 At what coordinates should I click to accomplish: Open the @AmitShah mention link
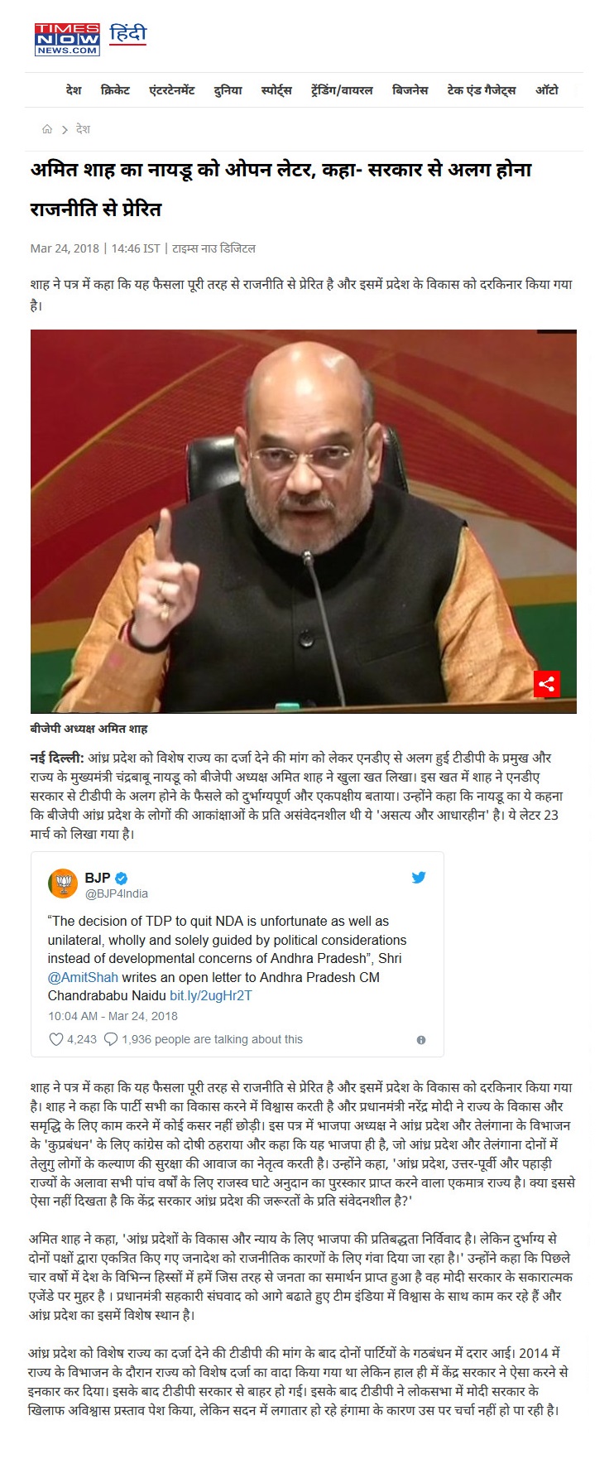[83, 977]
